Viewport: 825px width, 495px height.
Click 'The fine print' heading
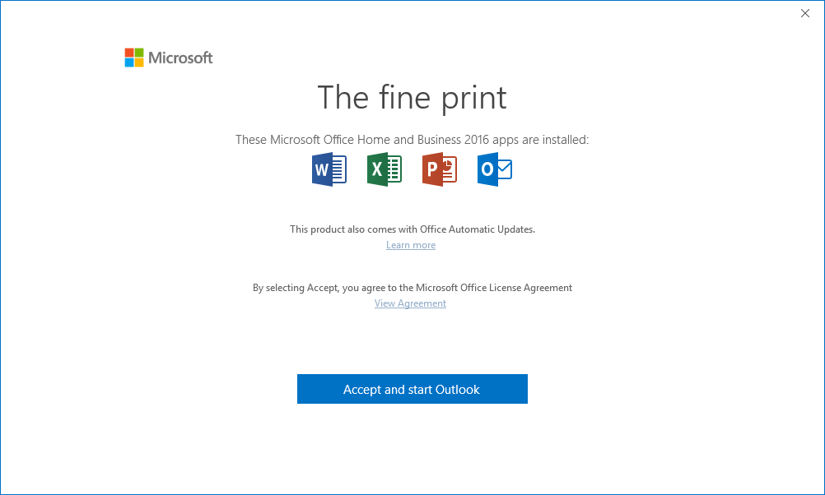(x=412, y=98)
